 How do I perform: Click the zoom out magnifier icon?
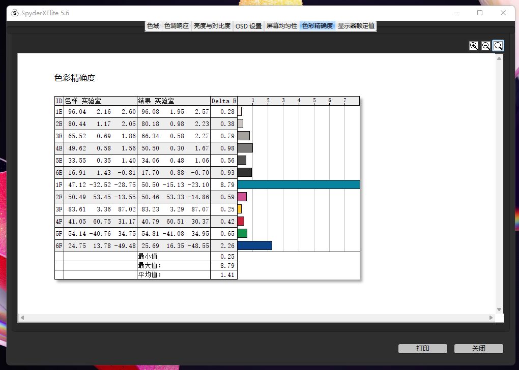pyautogui.click(x=486, y=46)
